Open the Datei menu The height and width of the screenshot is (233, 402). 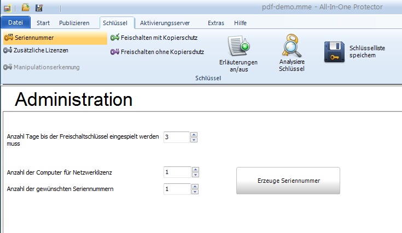(x=16, y=23)
